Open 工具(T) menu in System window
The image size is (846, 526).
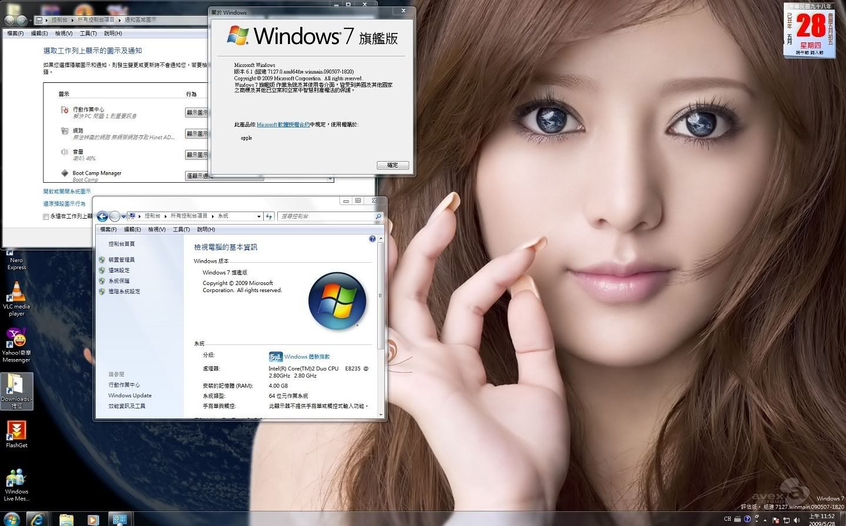coord(181,229)
